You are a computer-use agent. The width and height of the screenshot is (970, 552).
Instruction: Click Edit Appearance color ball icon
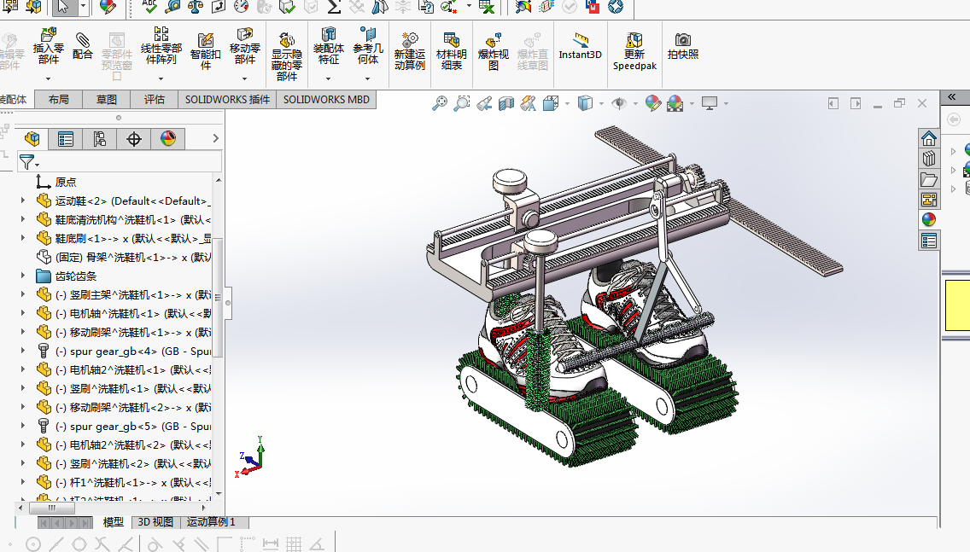pyautogui.click(x=652, y=103)
